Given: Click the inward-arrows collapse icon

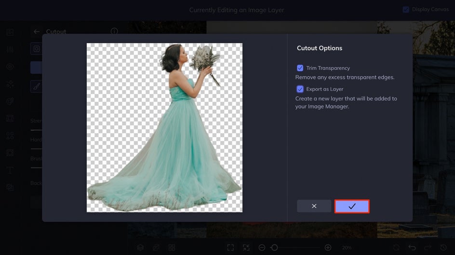Looking at the screenshot, I should (246, 247).
